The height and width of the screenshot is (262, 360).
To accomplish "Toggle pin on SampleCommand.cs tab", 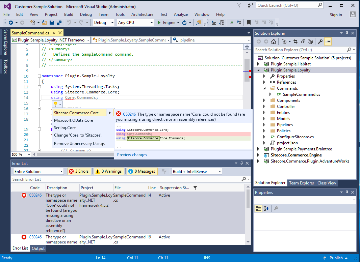I will click(54, 33).
